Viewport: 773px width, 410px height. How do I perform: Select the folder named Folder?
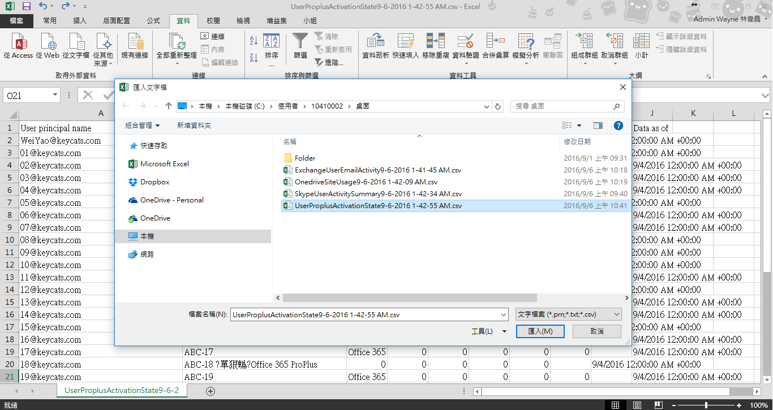pos(299,158)
